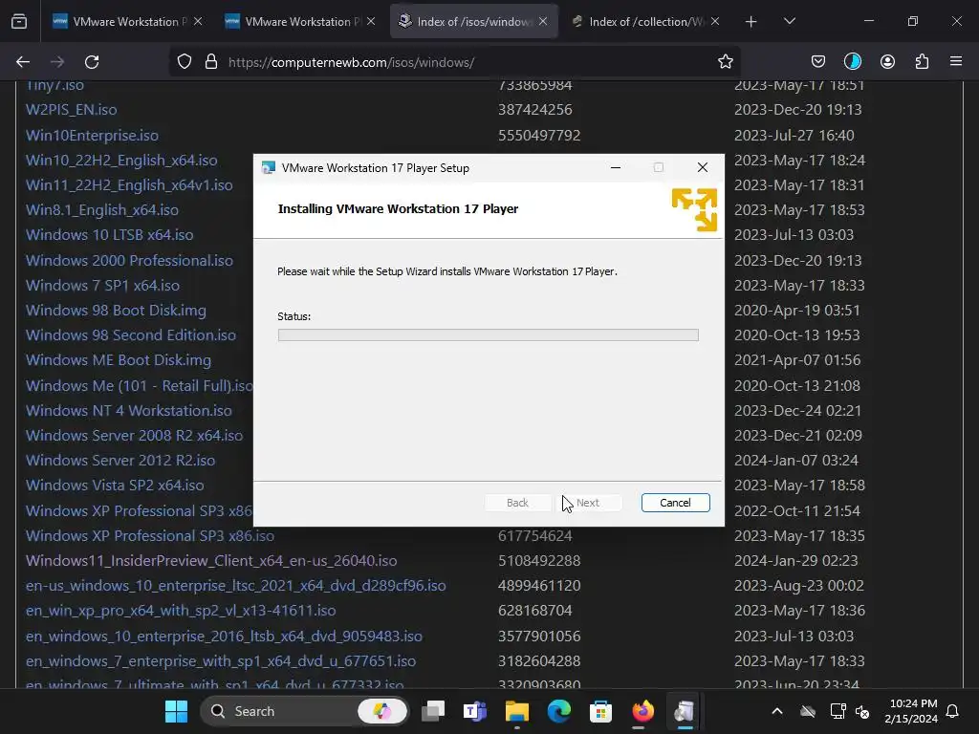
Task: Download en_win_xp_pro_x64_with_sp2 iso
Action: [181, 611]
